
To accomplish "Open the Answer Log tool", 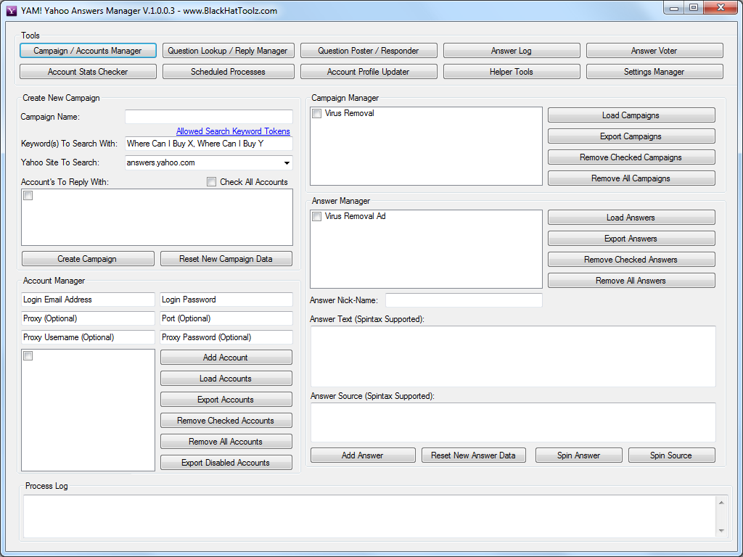I will [x=512, y=51].
